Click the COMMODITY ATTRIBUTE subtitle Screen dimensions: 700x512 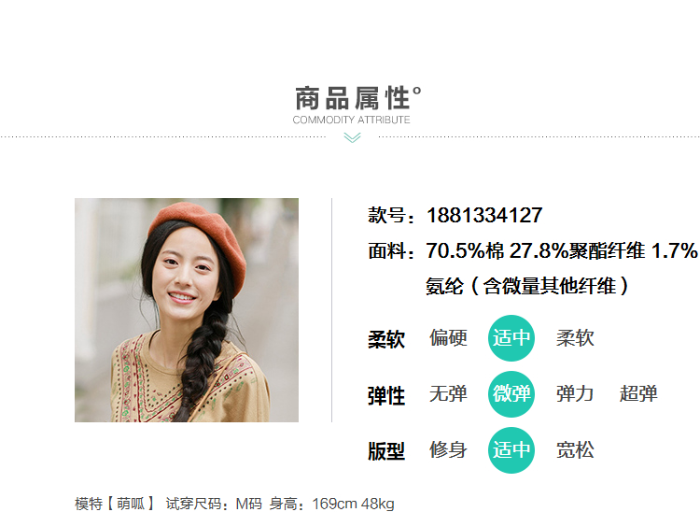tap(351, 120)
